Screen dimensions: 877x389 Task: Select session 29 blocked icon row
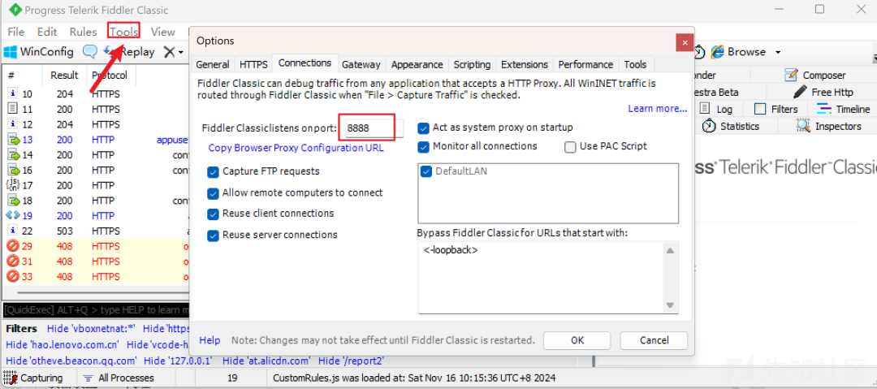coord(12,246)
